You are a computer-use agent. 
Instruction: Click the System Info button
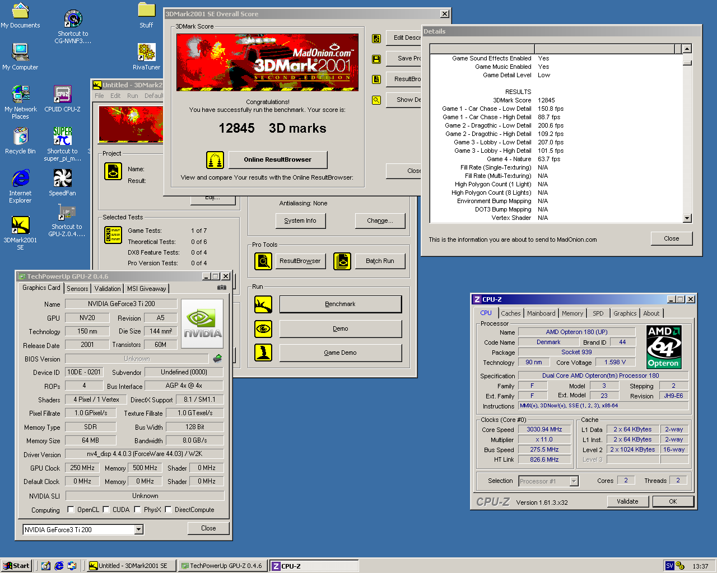(x=300, y=220)
